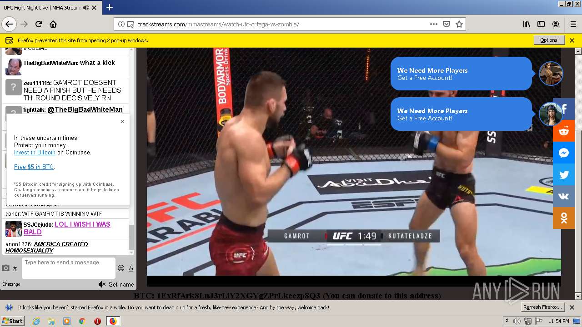Screen dimensions: 582x327
Task: Open the Windows Start menu
Action: coord(12,321)
